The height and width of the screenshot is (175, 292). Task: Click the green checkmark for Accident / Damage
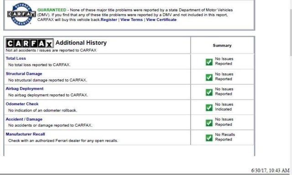[209, 123]
